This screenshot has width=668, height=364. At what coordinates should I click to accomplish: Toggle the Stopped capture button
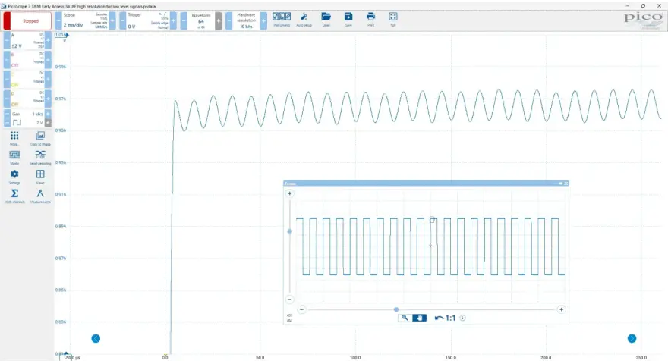(x=27, y=21)
